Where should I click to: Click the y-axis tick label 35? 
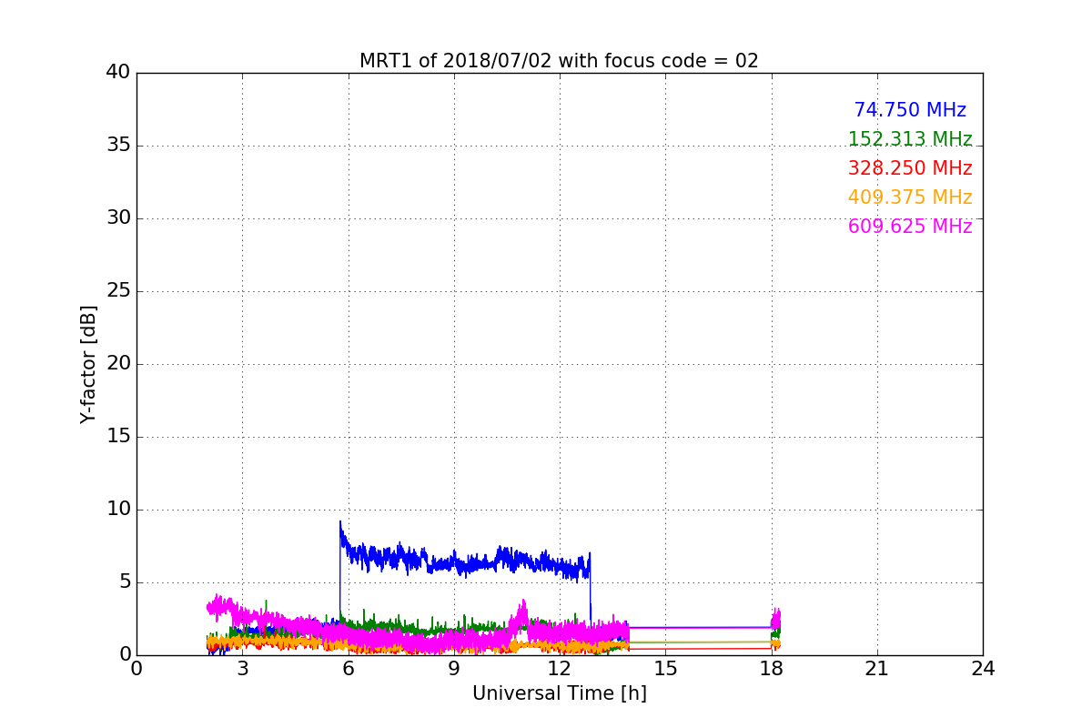(118, 146)
